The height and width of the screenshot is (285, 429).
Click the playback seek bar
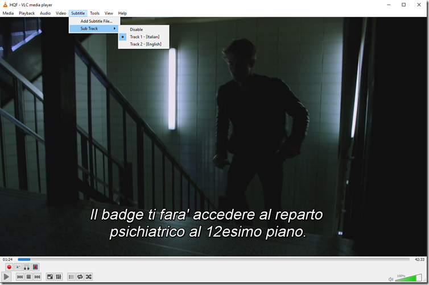[213, 259]
